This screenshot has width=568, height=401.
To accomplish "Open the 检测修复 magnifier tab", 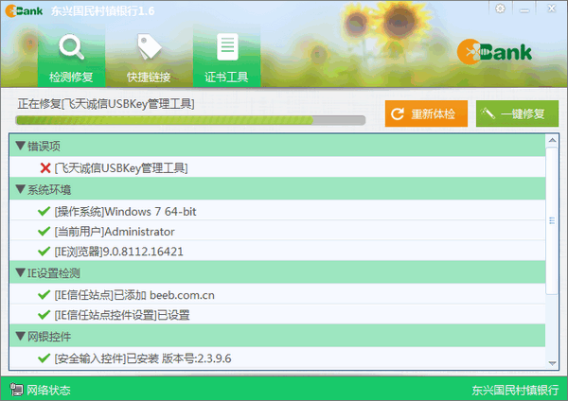I will [71, 57].
